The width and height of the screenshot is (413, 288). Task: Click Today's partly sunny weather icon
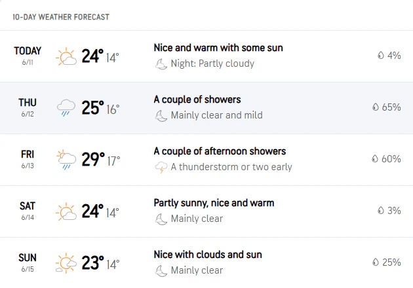click(x=66, y=56)
